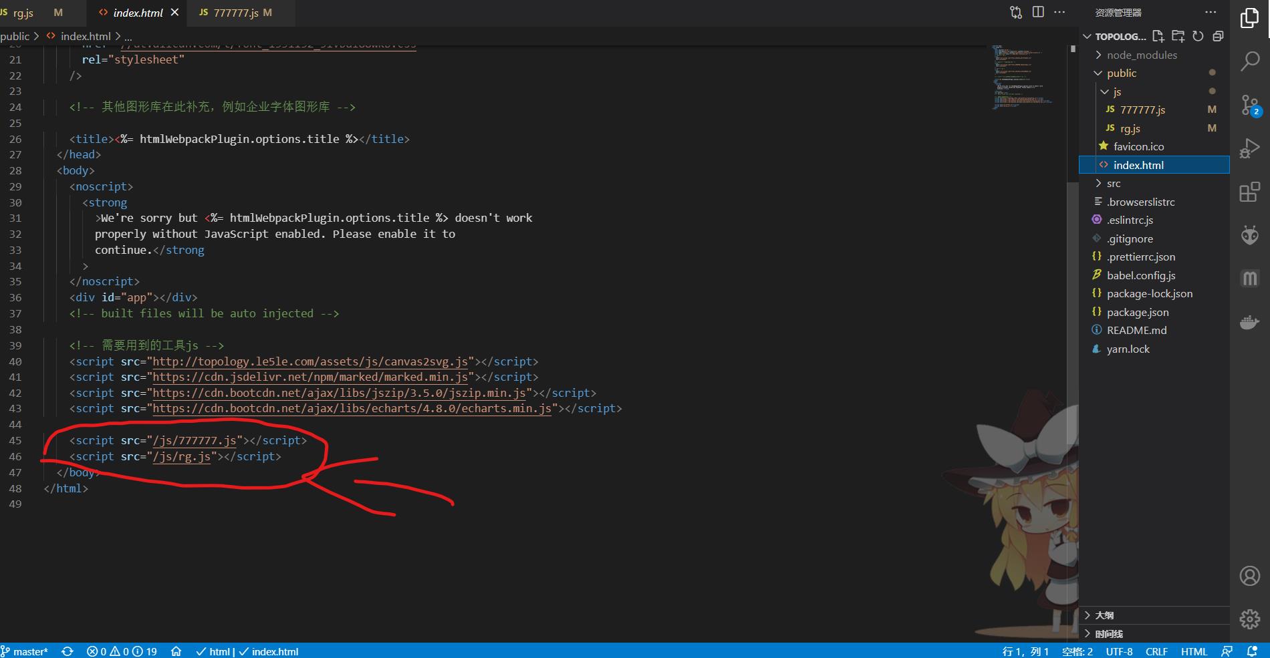Viewport: 1270px width, 658px height.
Task: Split the editor to the right
Action: click(x=1038, y=12)
